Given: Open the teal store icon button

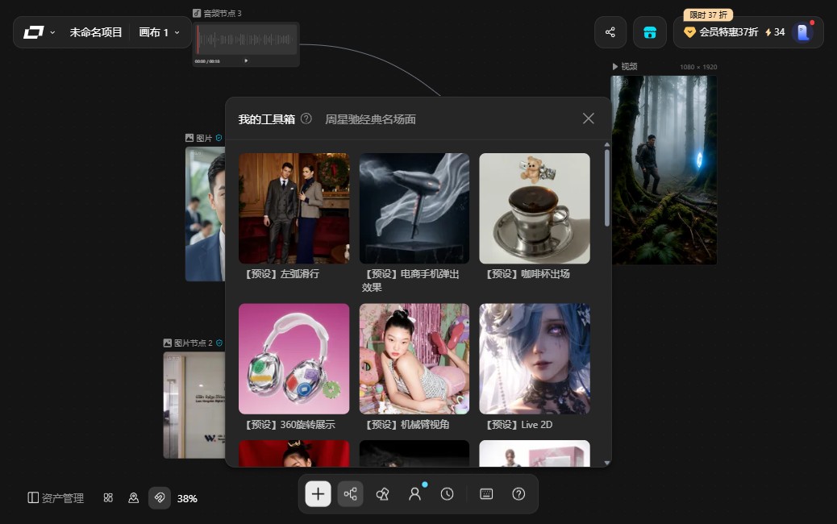Looking at the screenshot, I should pos(650,32).
